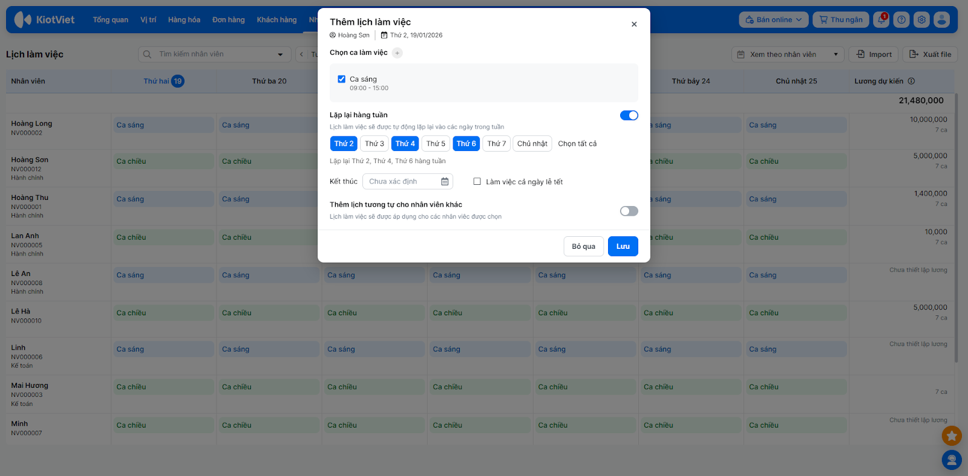
Task: Deselect Thứ 4 repeat day
Action: (x=405, y=144)
